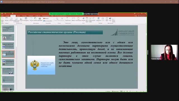Click the Financial University logo
Screen dimensions: 179x101
pos(123,32)
